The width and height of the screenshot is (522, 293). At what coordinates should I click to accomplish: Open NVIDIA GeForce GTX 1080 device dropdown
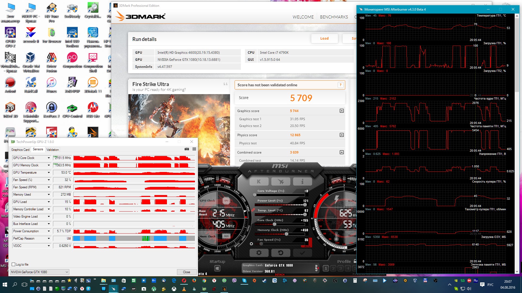(x=40, y=272)
